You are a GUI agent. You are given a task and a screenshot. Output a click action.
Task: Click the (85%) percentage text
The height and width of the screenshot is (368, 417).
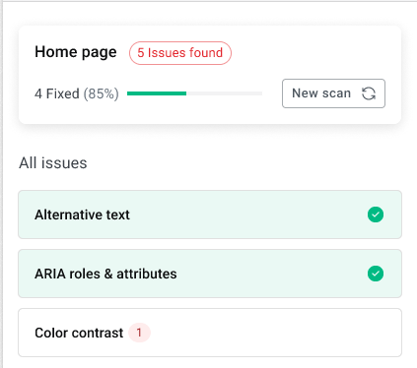[x=101, y=93]
